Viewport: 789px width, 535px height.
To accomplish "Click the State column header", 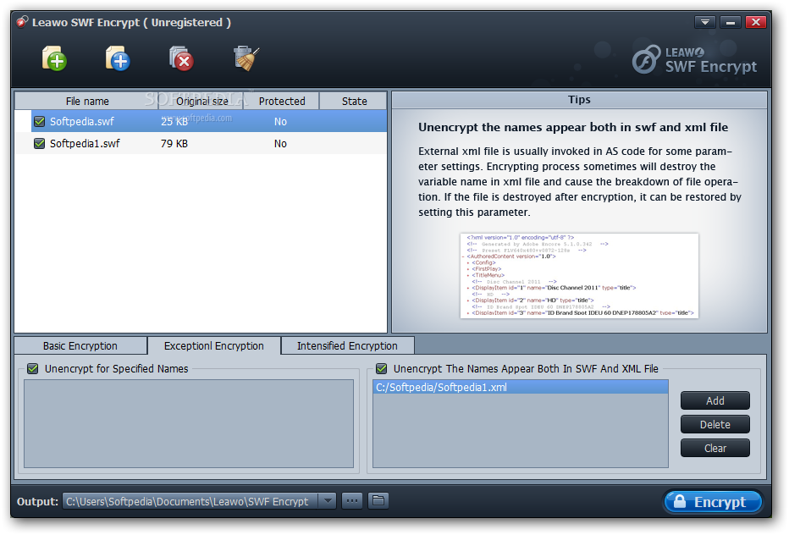I will click(x=354, y=102).
